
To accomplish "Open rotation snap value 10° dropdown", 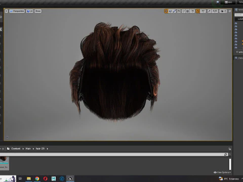I will [203, 11].
